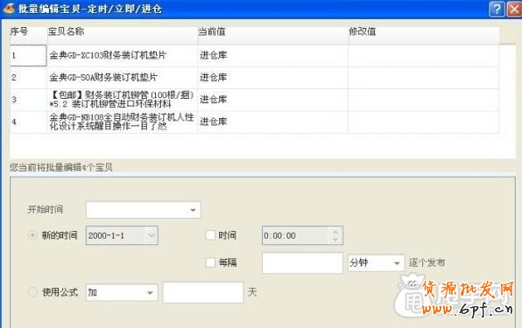This screenshot has width=522, height=328.
Task: Click the 修改值 cell in row 1
Action: pos(423,55)
